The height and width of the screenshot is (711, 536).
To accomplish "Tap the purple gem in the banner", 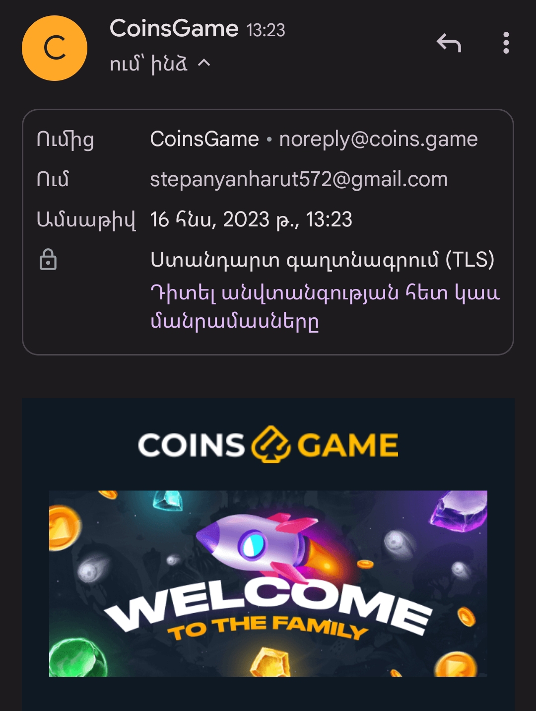I will pyautogui.click(x=459, y=511).
